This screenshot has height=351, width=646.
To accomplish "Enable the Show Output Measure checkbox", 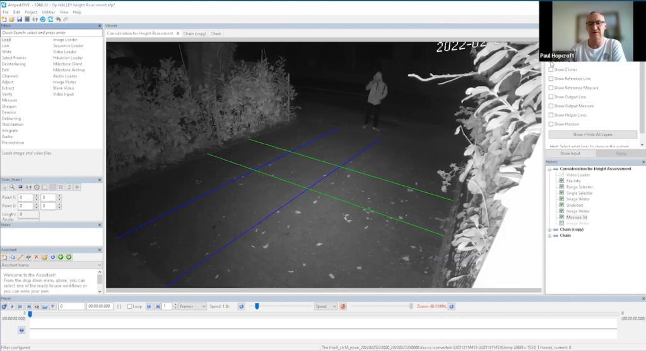I will pyautogui.click(x=551, y=106).
